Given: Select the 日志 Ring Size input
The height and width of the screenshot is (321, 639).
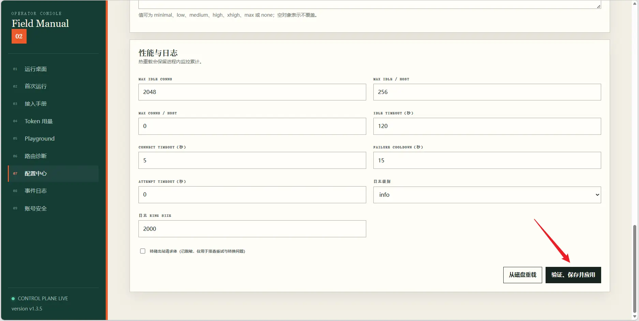Looking at the screenshot, I should pyautogui.click(x=252, y=229).
